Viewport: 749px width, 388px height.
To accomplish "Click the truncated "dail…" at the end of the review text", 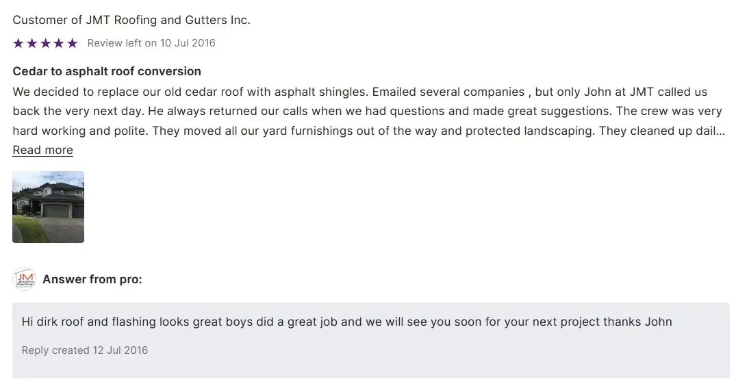I will (709, 131).
